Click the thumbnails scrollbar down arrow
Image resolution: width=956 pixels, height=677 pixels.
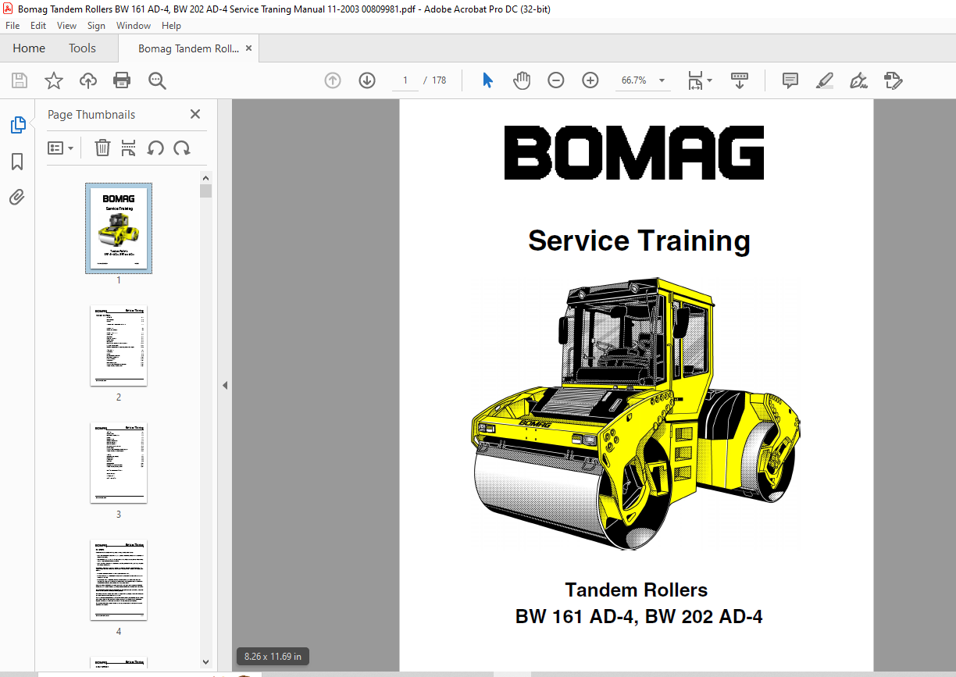206,663
